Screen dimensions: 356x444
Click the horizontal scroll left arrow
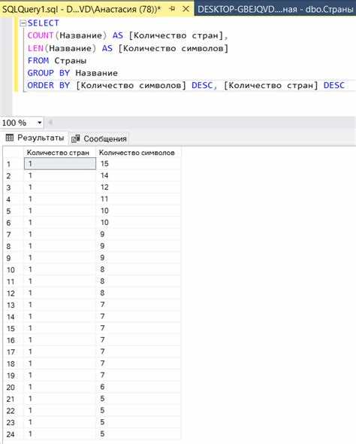[x=50, y=123]
